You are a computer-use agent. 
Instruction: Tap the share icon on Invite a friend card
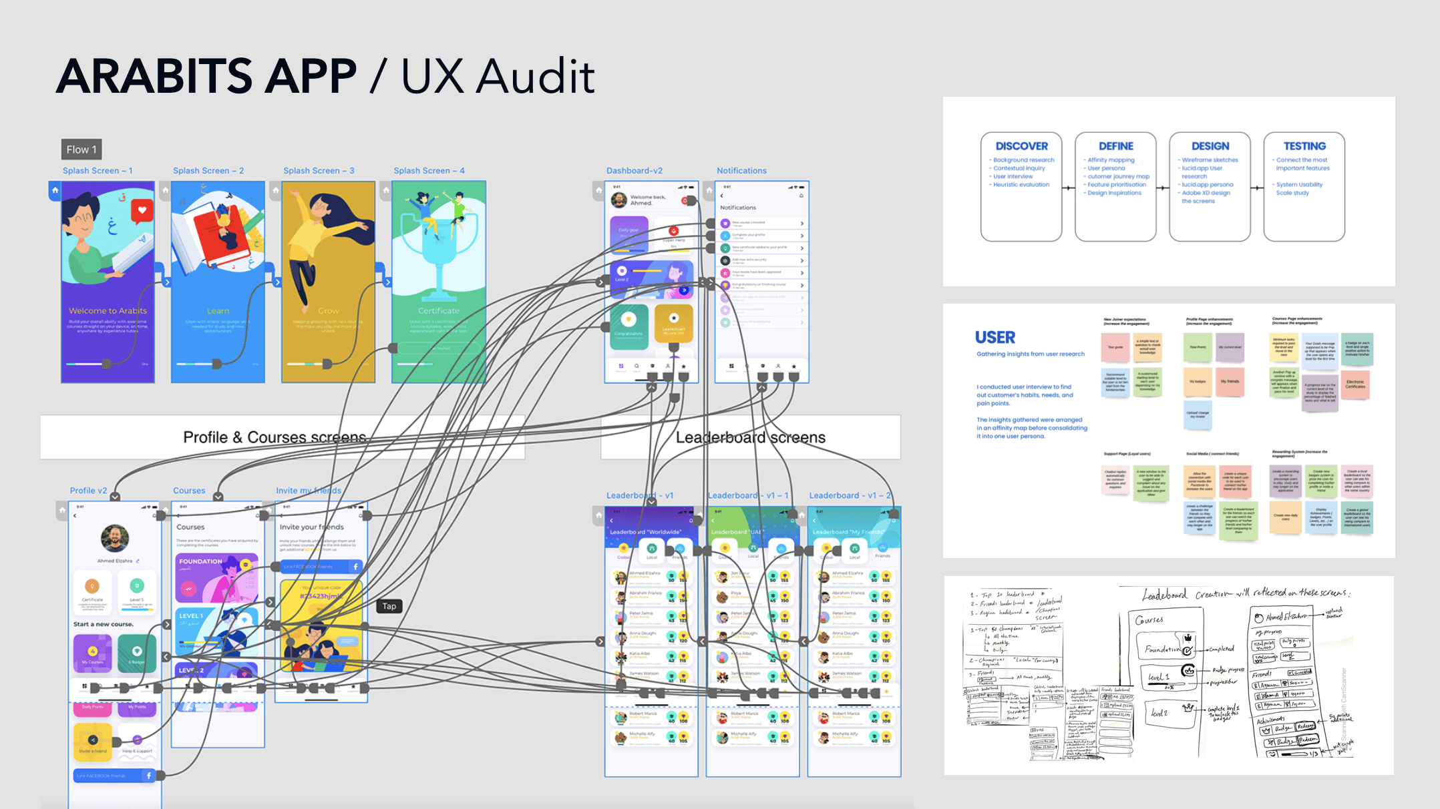[93, 740]
